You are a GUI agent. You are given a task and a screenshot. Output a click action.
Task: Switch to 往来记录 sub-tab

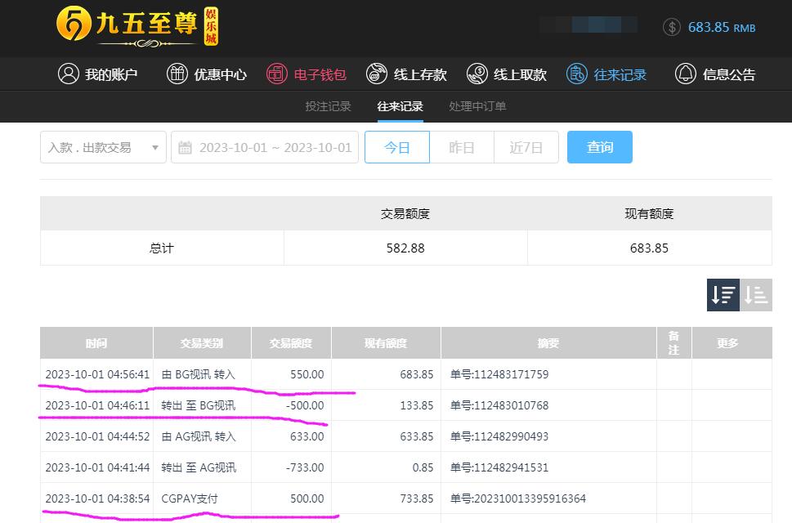pyautogui.click(x=400, y=106)
